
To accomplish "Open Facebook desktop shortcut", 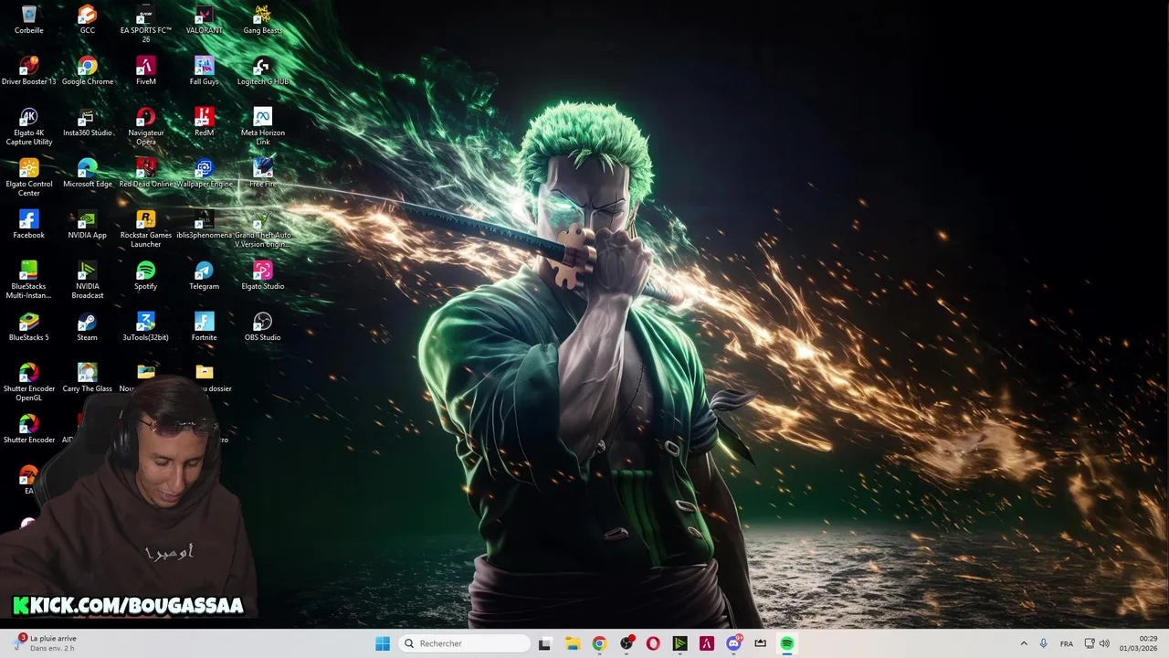I will [x=29, y=225].
